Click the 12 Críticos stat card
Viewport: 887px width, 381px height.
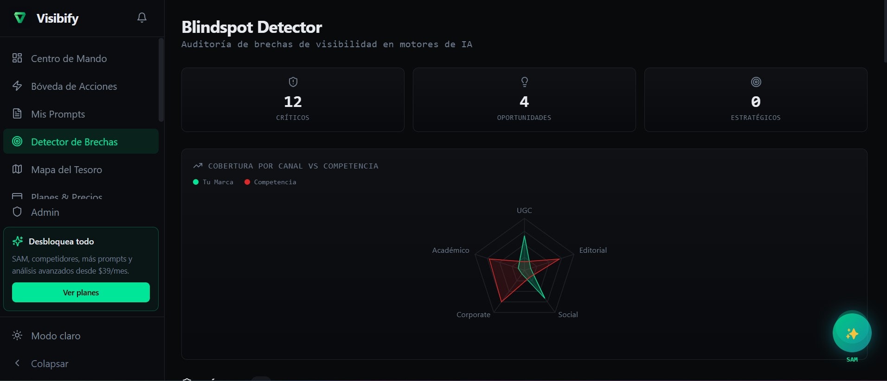click(293, 100)
